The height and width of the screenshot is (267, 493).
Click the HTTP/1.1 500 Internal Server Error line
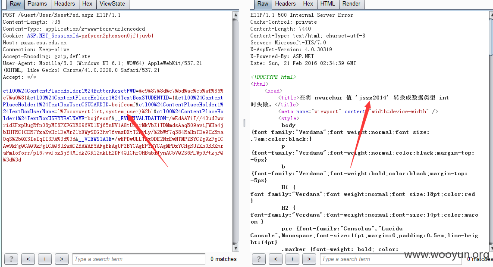pos(301,15)
